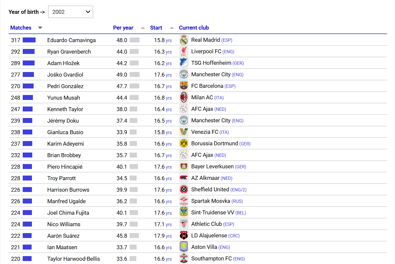
Task: Click the Venezia FC crest icon
Action: point(184,132)
